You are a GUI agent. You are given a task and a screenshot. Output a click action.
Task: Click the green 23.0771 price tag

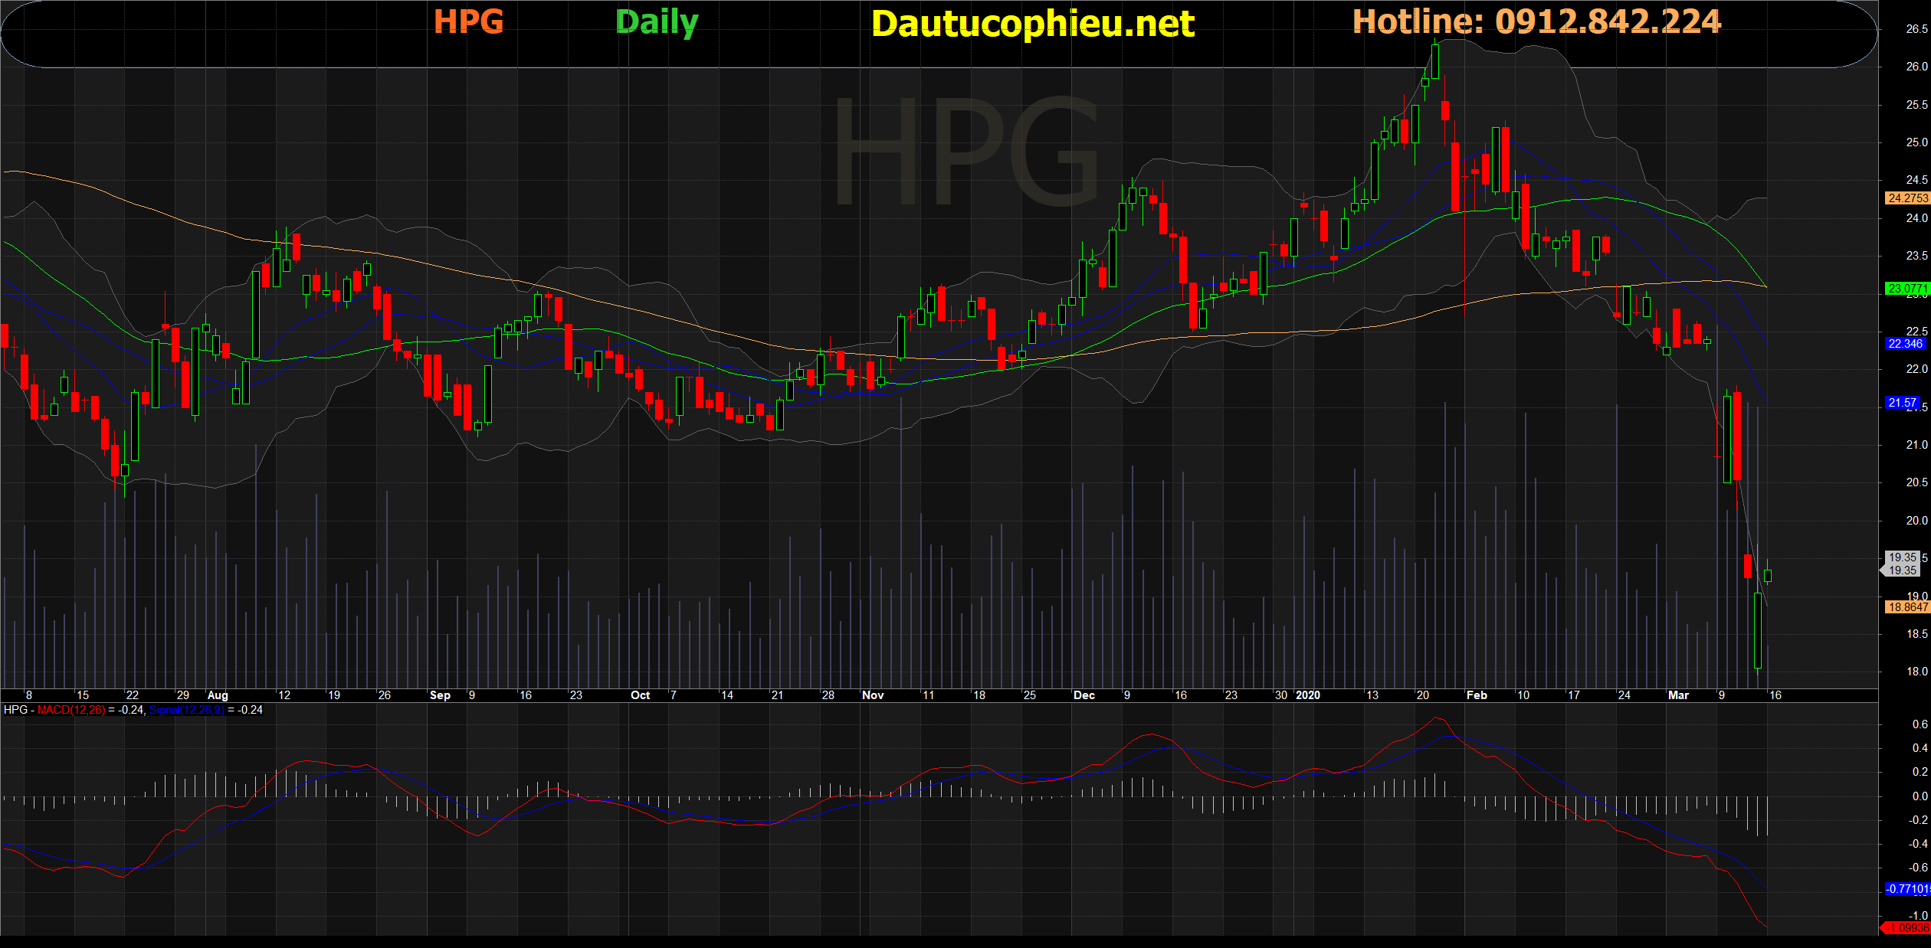click(1906, 289)
